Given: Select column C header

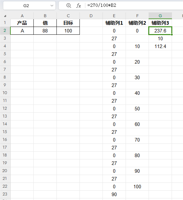Looking at the screenshot, I should pos(68,16).
